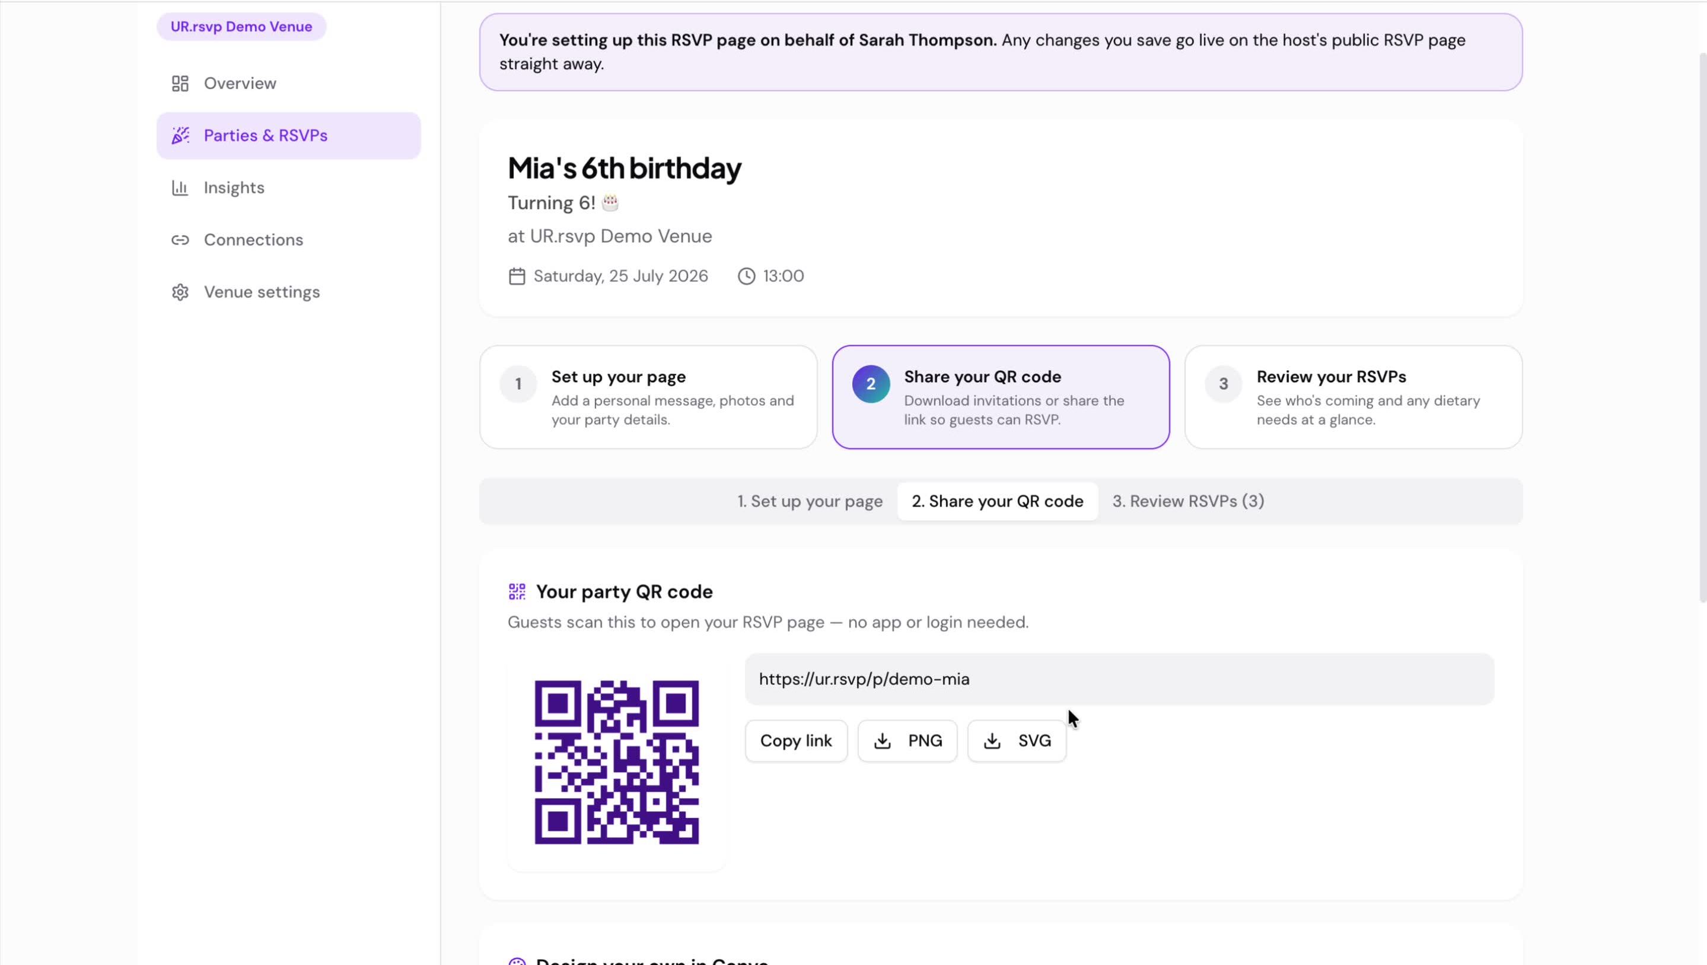The width and height of the screenshot is (1707, 965).
Task: Click the Insights bar chart icon
Action: pos(180,187)
